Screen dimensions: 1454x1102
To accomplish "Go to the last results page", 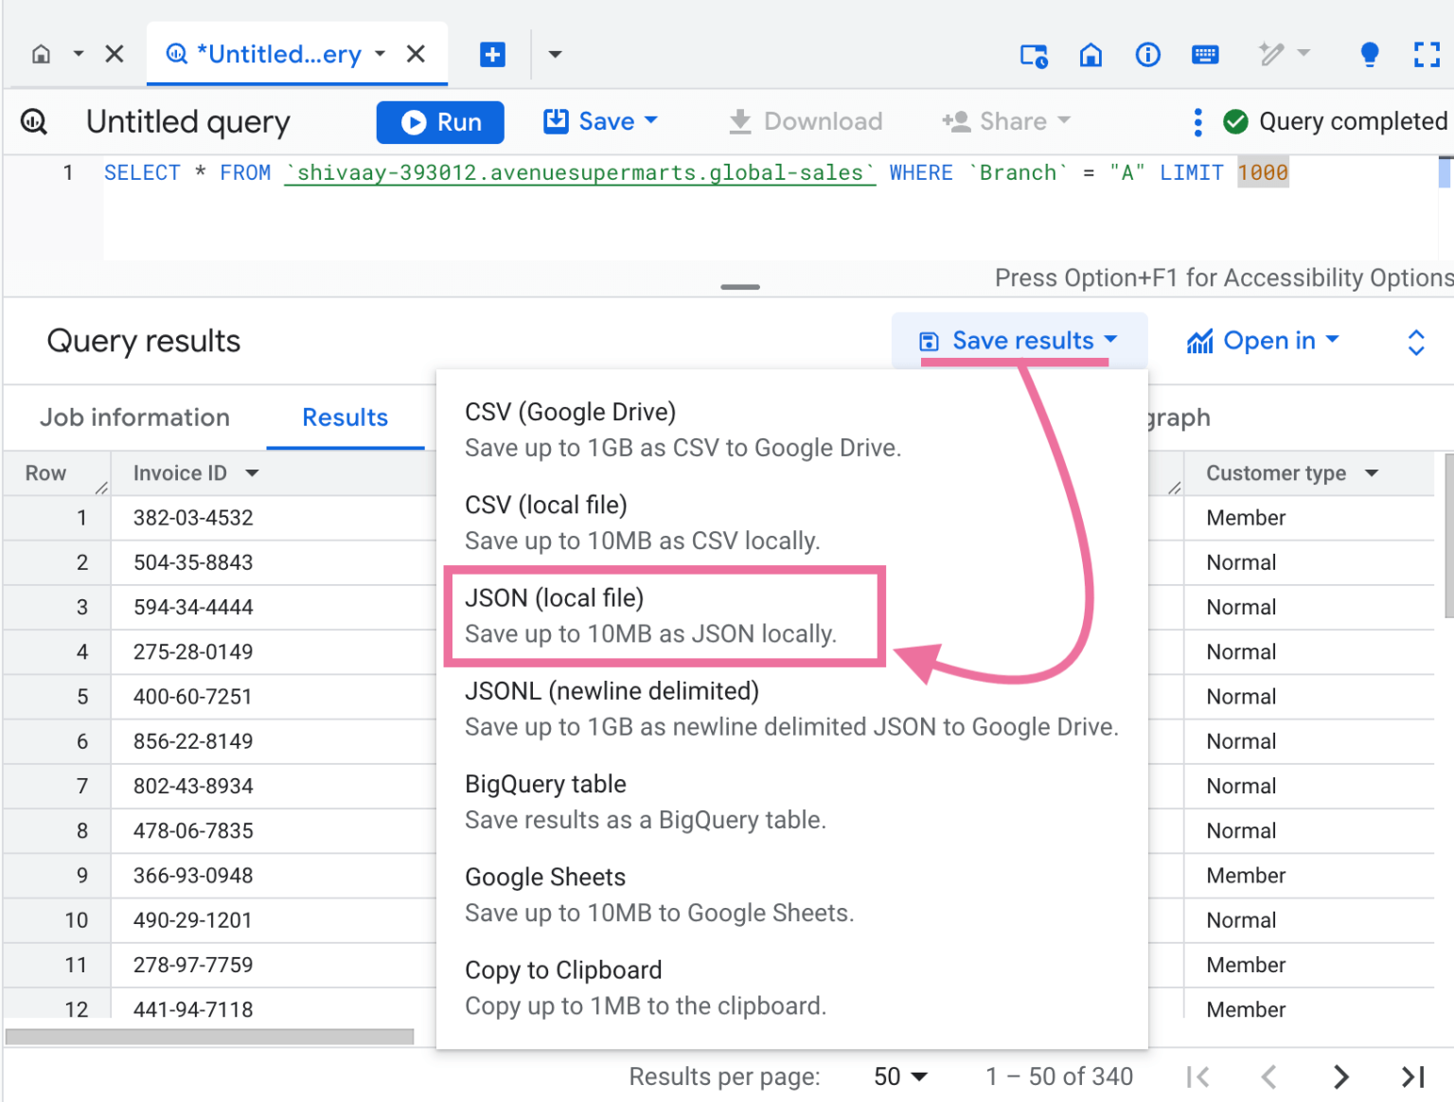I will 1412,1076.
